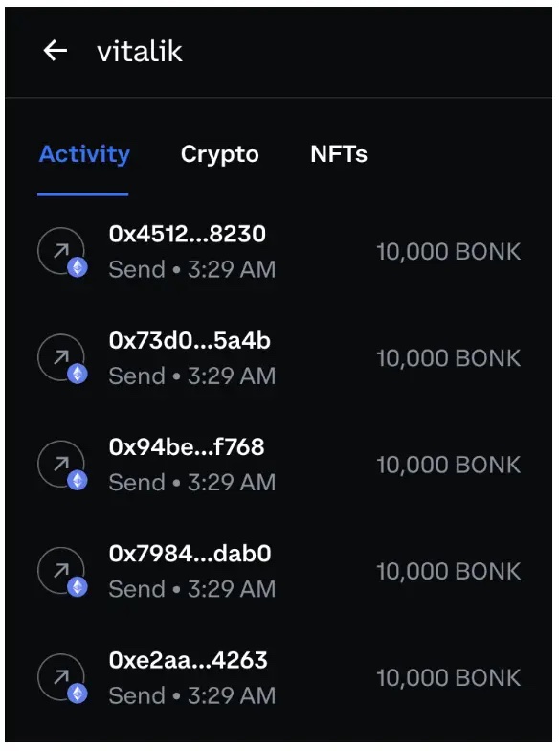Screen dimensions: 559x751
Task: Open address 0x7984...dab0
Action: pyautogui.click(x=190, y=554)
